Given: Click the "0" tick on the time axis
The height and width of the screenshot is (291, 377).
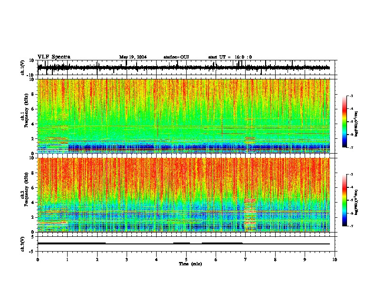Looking at the screenshot, I should click(38, 260).
